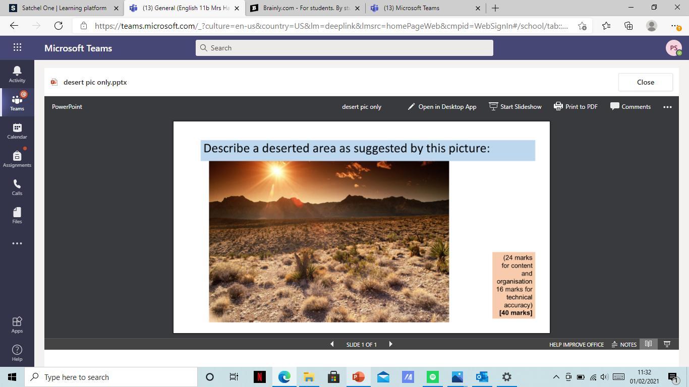Refresh the current page
689x387 pixels.
[59, 26]
